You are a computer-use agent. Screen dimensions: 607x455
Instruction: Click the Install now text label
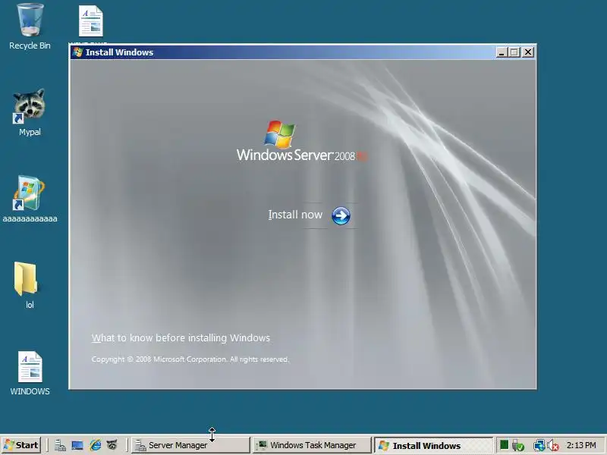(x=295, y=215)
